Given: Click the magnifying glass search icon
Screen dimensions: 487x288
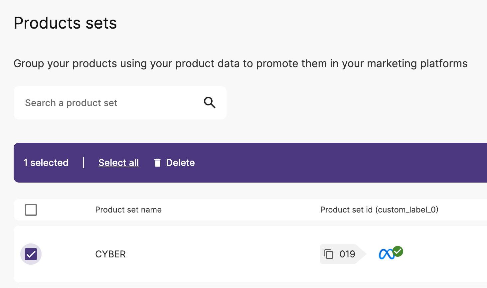Looking at the screenshot, I should 210,103.
